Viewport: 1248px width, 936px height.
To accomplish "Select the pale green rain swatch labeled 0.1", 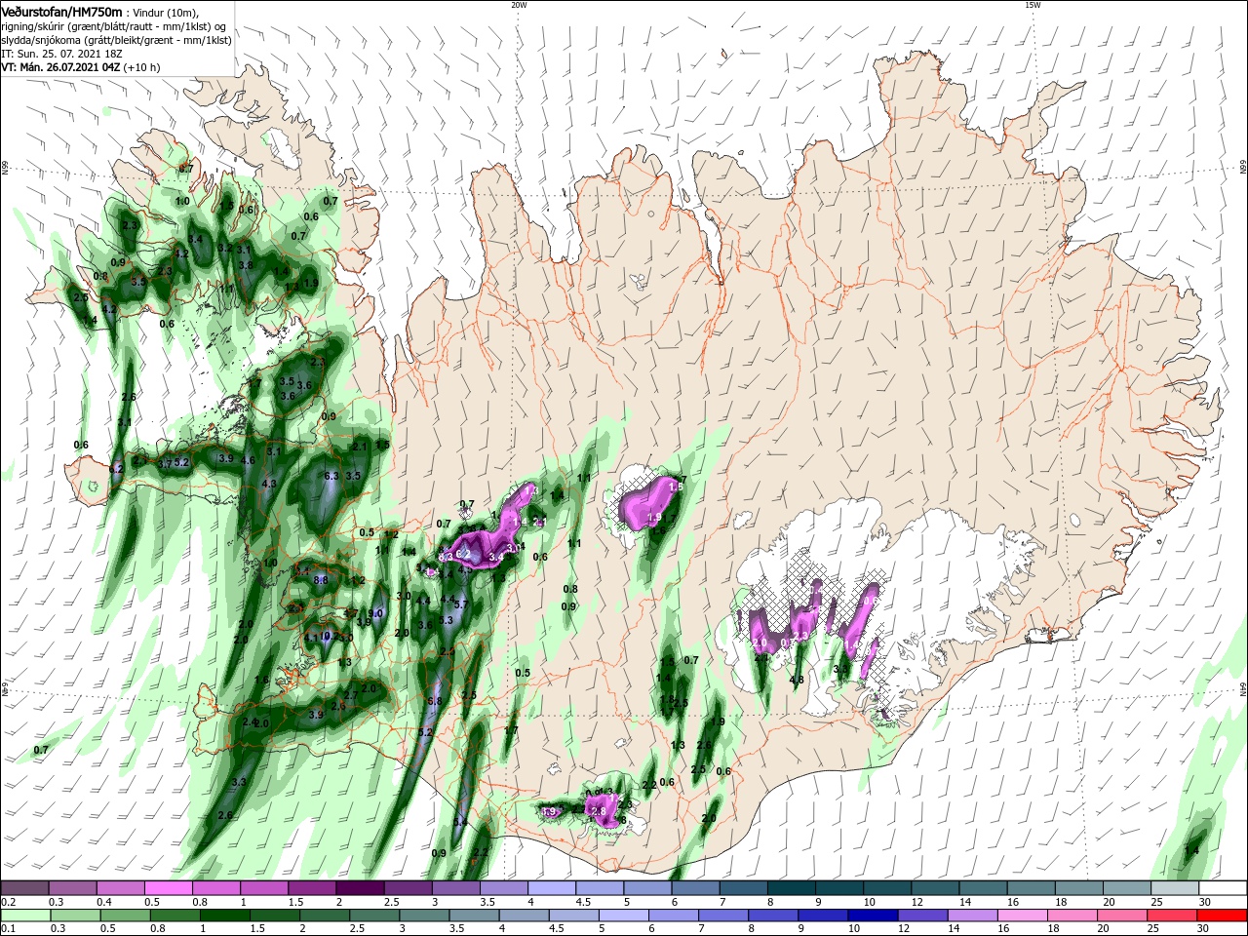I will [x=24, y=916].
